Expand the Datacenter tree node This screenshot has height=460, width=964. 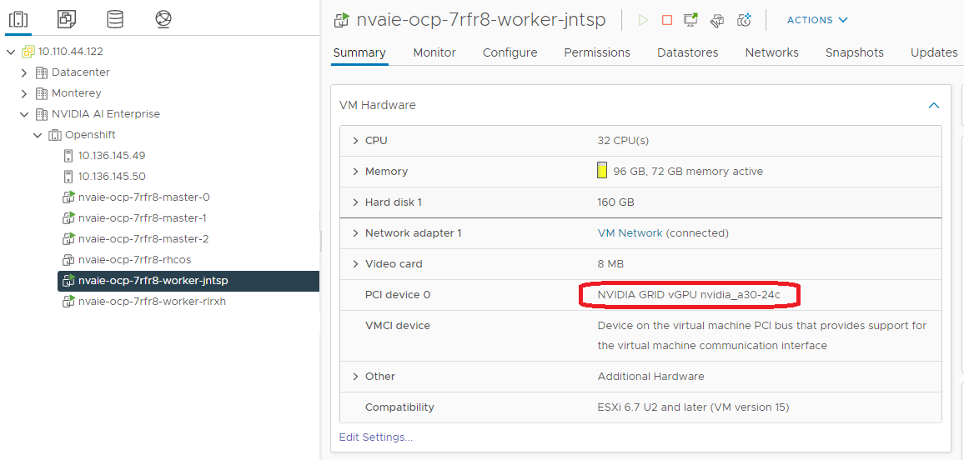pyautogui.click(x=24, y=73)
